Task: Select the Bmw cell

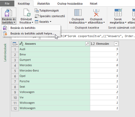Action: pyautogui.click(x=54, y=54)
